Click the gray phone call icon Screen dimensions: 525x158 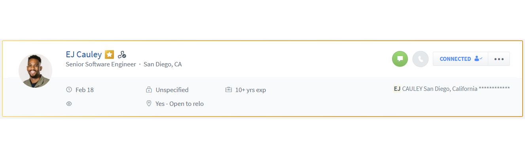[420, 59]
